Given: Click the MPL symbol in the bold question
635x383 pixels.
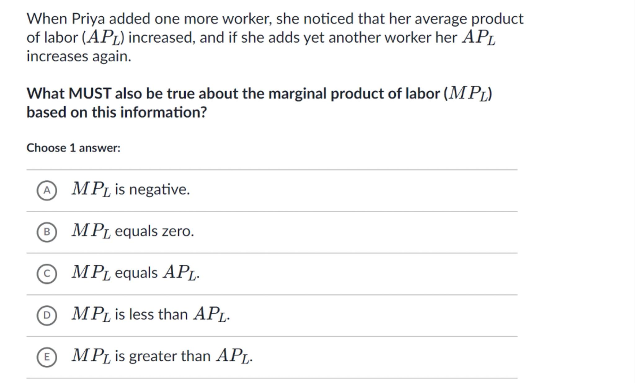Looking at the screenshot, I should coord(468,93).
